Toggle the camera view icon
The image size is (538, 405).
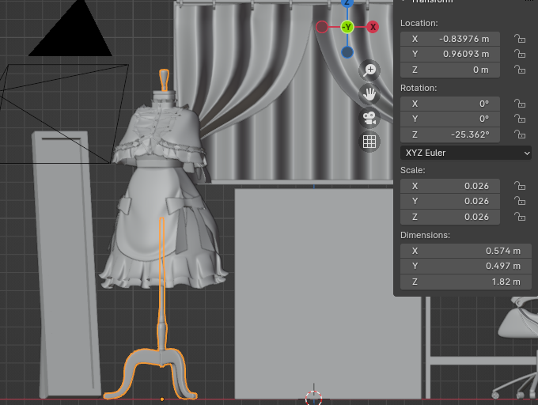369,118
